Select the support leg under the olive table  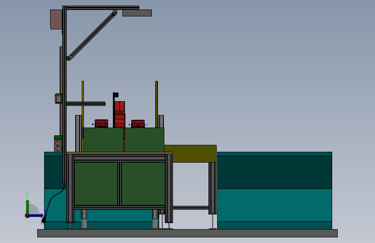[212, 188]
